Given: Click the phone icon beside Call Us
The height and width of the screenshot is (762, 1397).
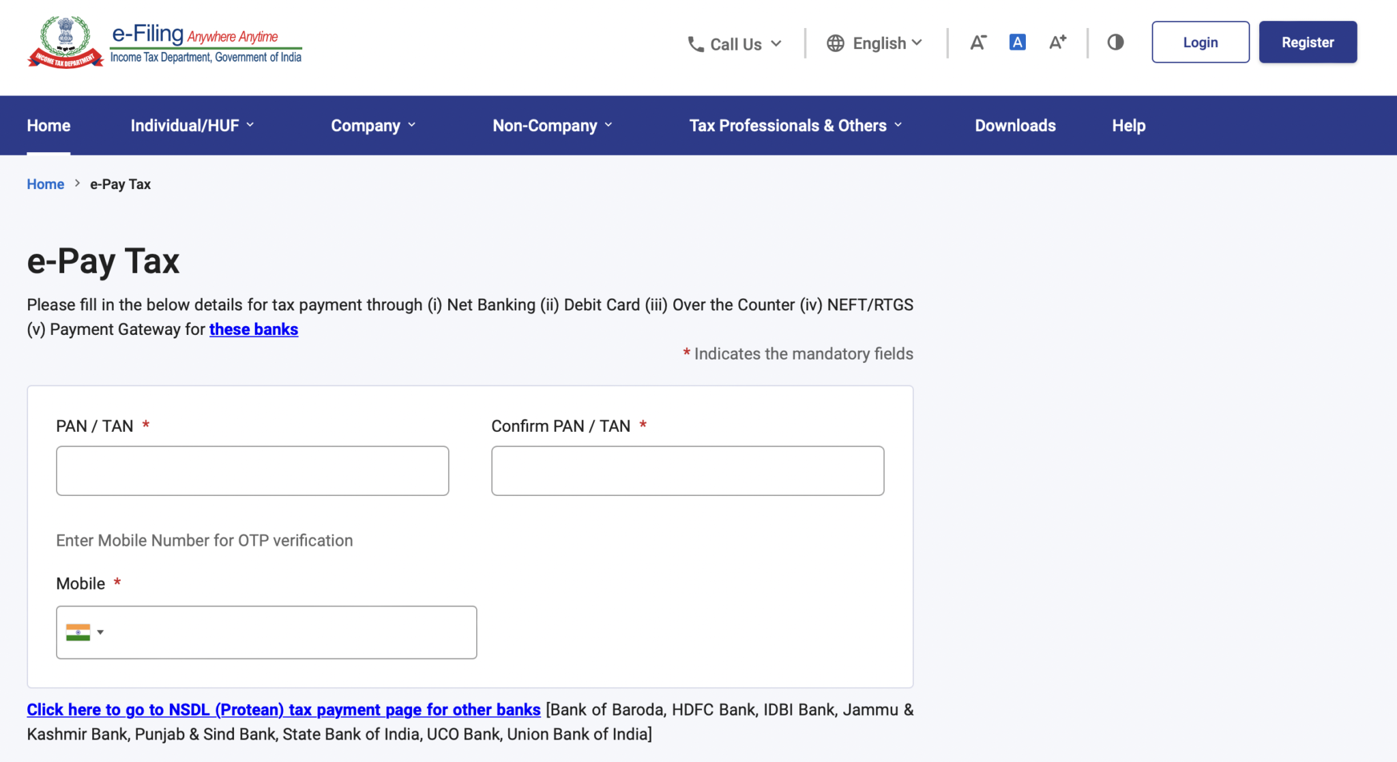Looking at the screenshot, I should 696,43.
